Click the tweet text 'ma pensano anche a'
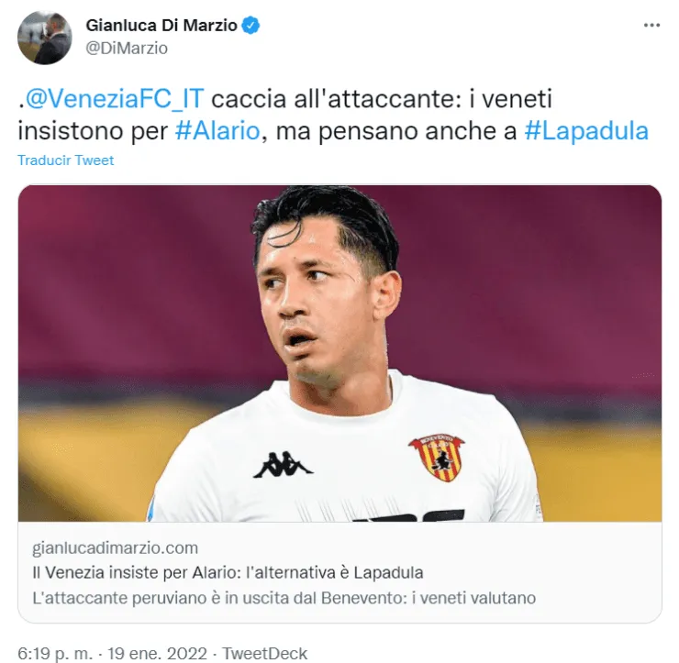This screenshot has height=663, width=679. 396,131
